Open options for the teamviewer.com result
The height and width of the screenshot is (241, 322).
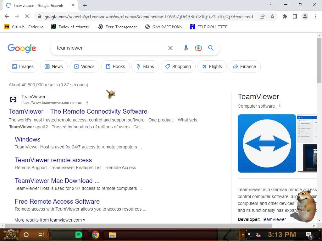point(87,103)
